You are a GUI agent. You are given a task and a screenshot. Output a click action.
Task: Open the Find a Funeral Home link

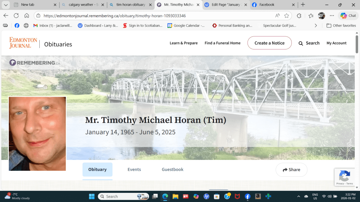(x=223, y=43)
